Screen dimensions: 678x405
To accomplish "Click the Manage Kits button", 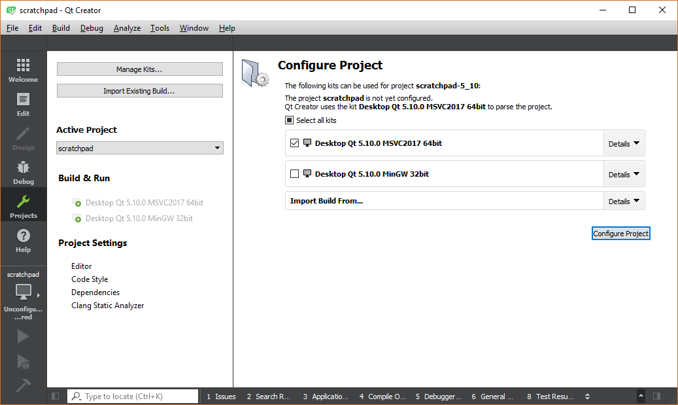I will pyautogui.click(x=139, y=69).
